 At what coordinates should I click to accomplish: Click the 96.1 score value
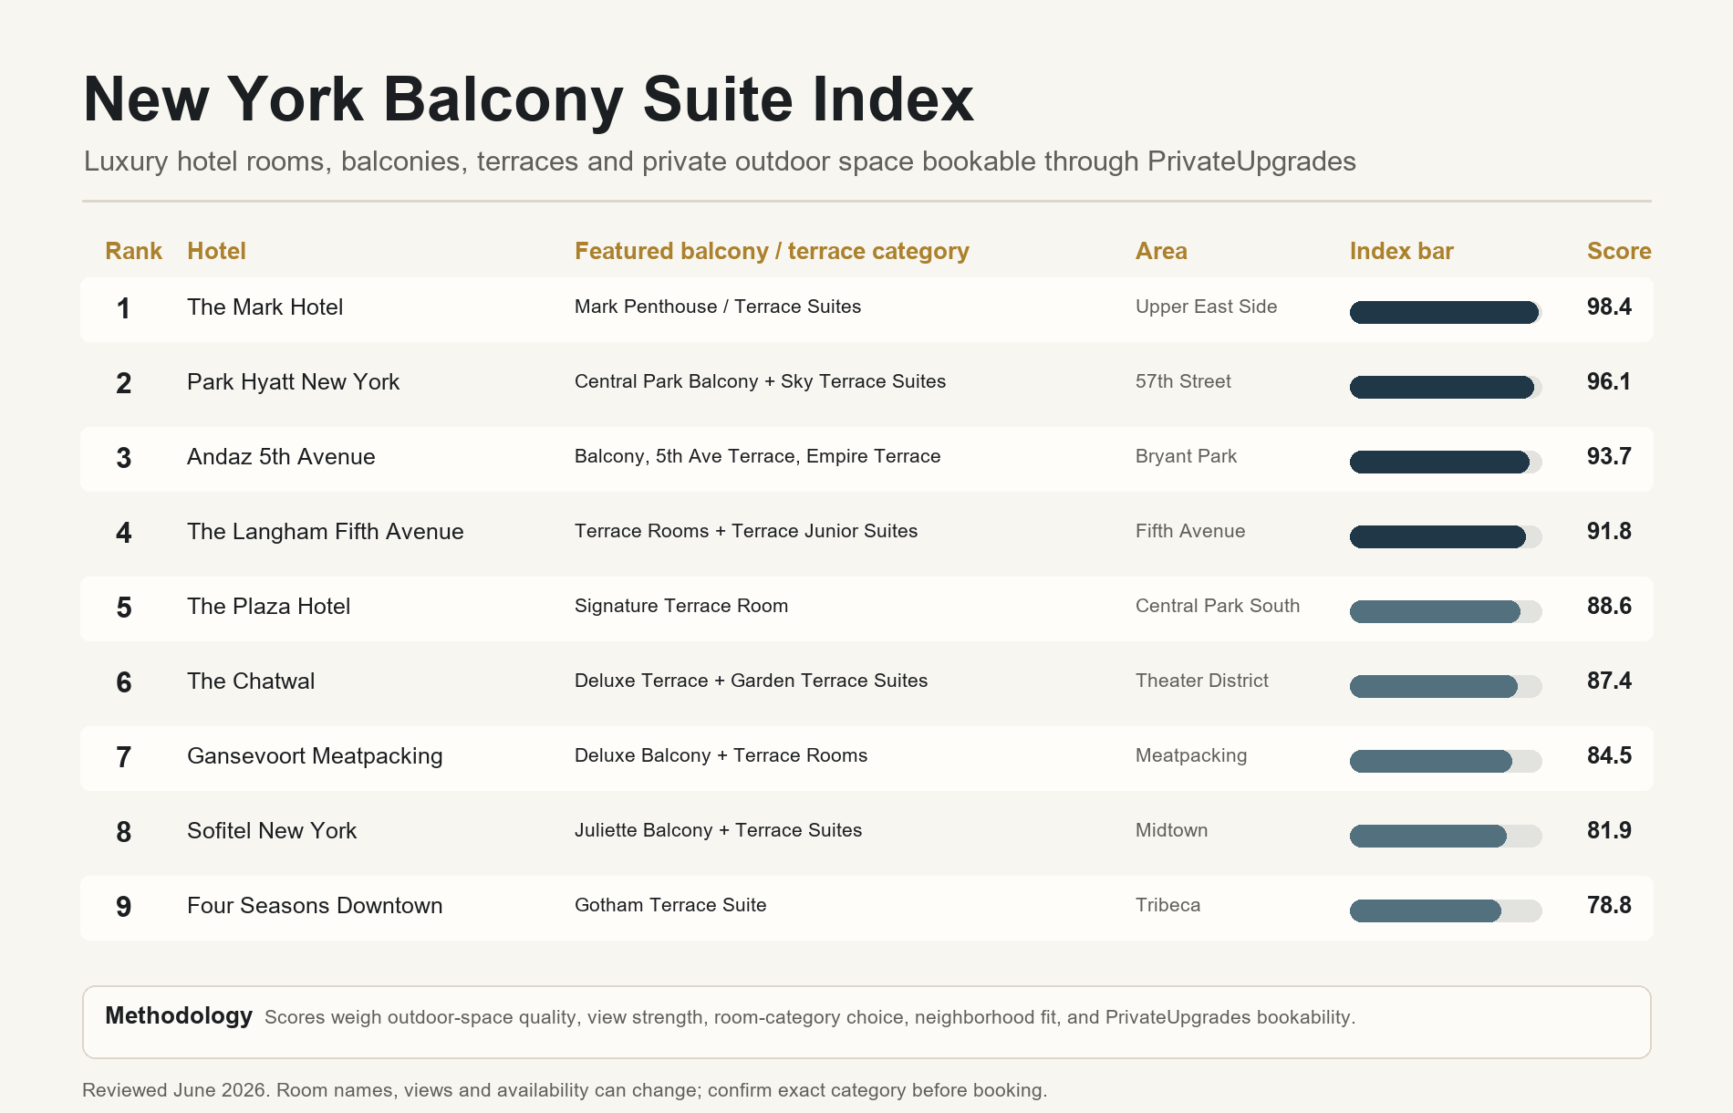1609,381
